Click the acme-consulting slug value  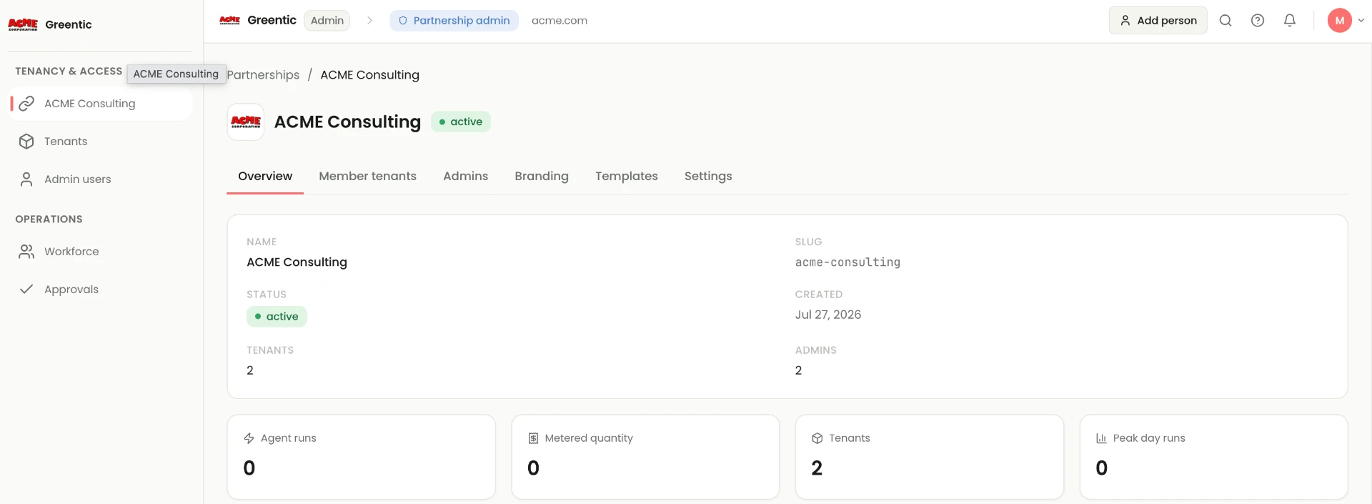click(x=847, y=262)
